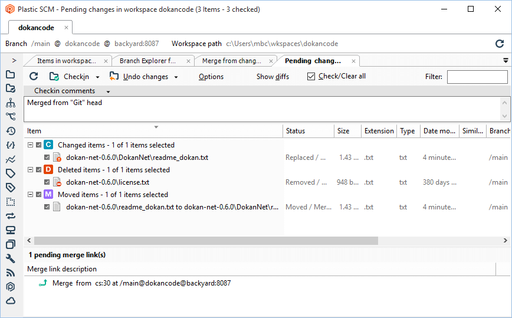Click the refresh icon in the pending changes toolbar
The height and width of the screenshot is (318, 512).
point(34,77)
